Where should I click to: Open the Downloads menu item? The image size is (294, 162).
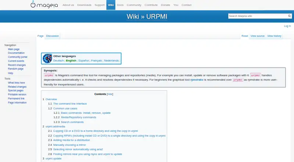point(84,5)
